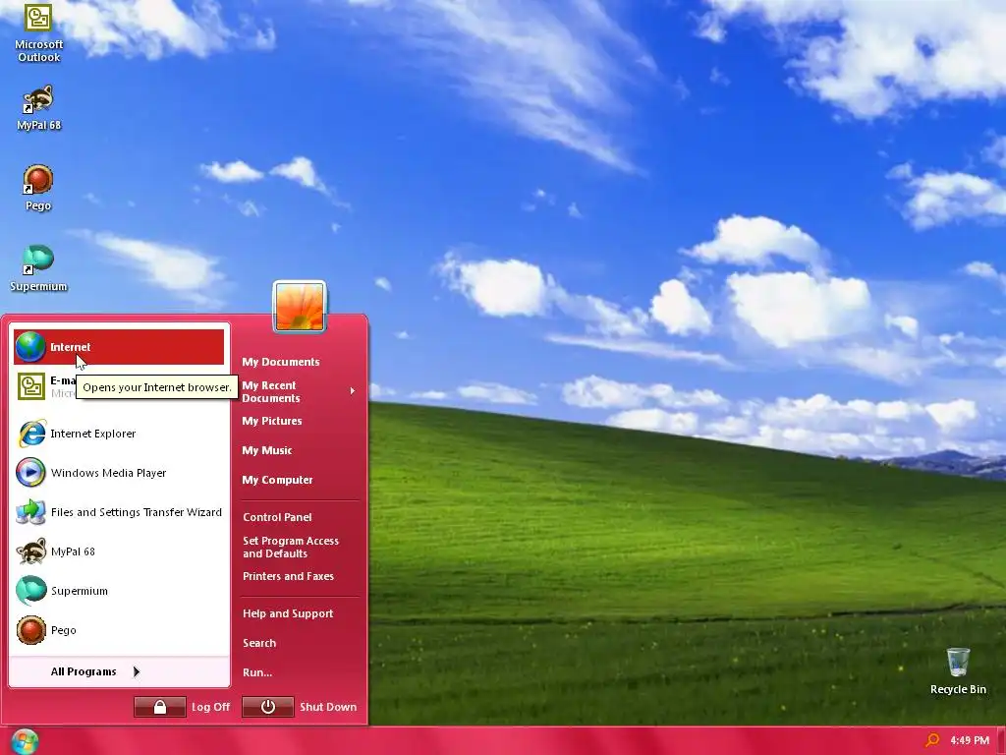The image size is (1006, 755).
Task: Select the MyPal 68 desktop shortcut
Action: tap(38, 107)
